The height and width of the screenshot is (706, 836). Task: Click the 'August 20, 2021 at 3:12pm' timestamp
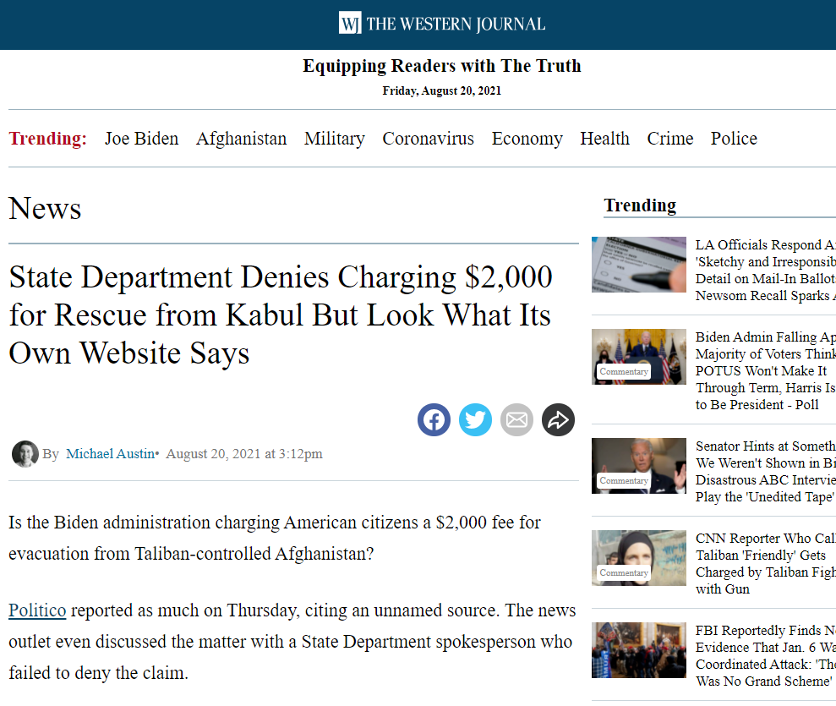click(x=244, y=454)
